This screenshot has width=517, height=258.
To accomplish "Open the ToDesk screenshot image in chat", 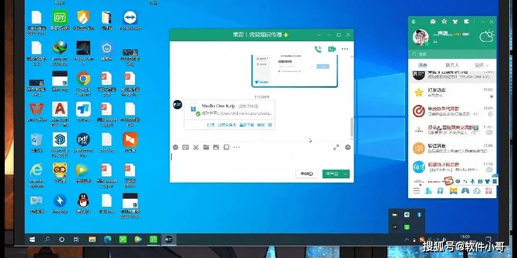I will 295,72.
